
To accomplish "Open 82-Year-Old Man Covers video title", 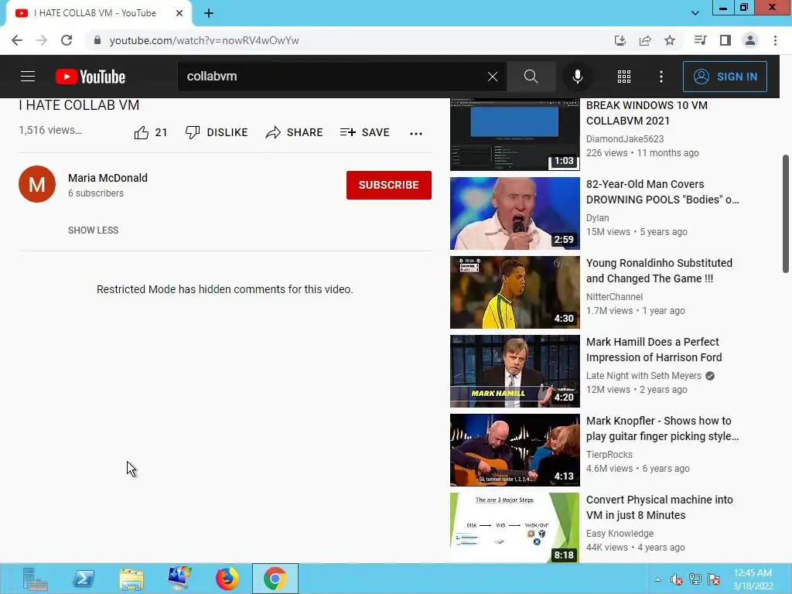I will point(662,192).
